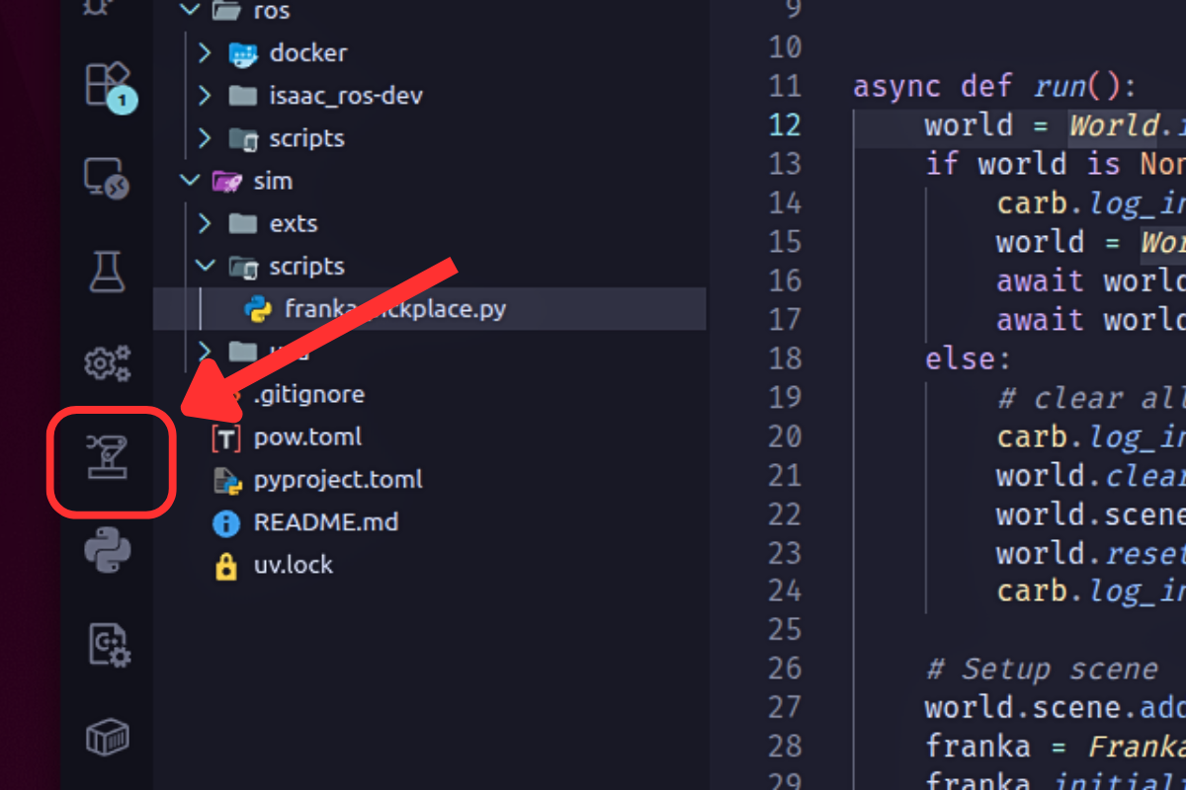
Task: Open README.md from the explorer
Action: (x=327, y=522)
